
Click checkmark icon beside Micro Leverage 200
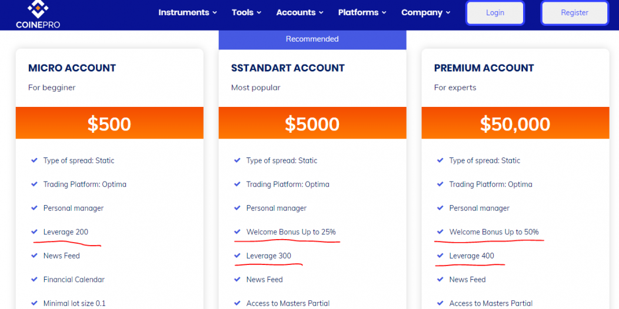(x=34, y=231)
